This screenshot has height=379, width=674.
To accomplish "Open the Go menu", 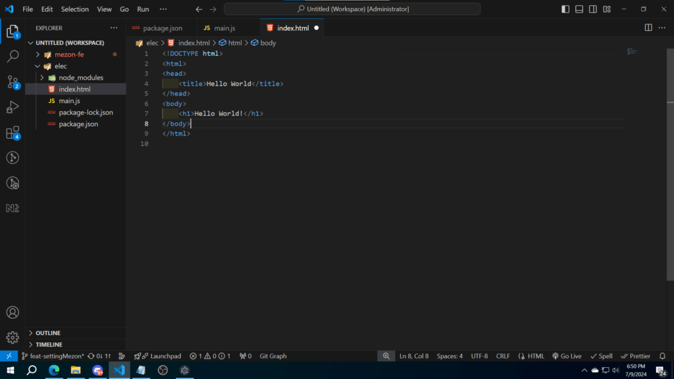I will click(124, 9).
